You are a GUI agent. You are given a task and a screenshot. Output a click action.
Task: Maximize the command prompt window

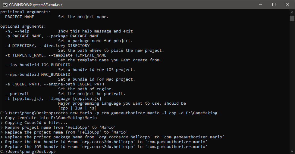(x=274, y=5)
